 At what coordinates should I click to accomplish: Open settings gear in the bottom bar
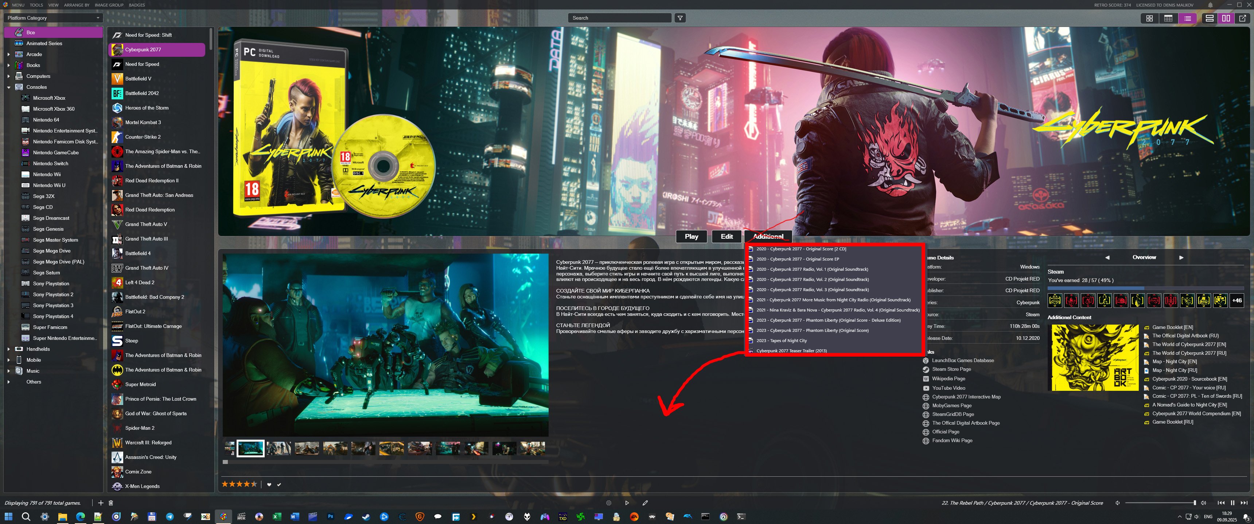coord(608,503)
